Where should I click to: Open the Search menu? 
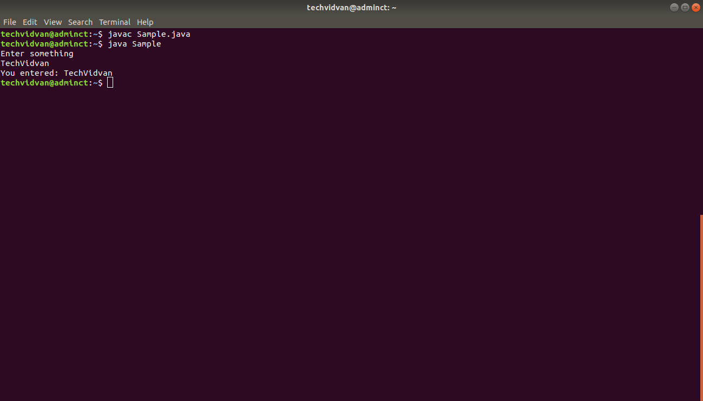[x=80, y=22]
